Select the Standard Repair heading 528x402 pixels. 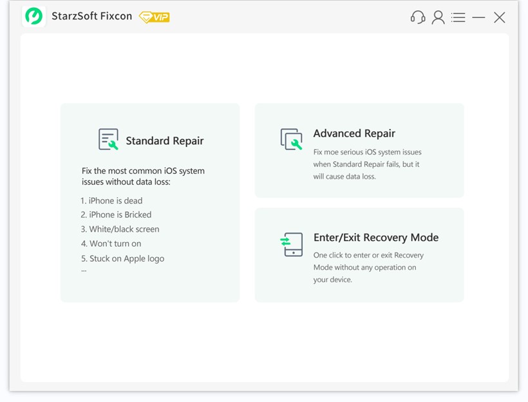coord(164,140)
